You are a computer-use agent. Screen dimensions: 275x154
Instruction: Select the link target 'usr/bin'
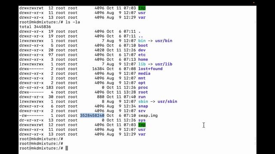click(164, 41)
